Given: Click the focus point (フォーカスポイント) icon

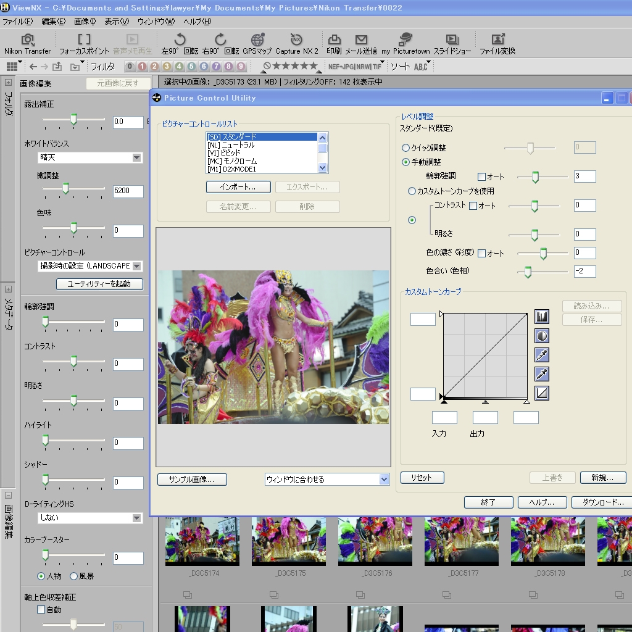Looking at the screenshot, I should [84, 41].
